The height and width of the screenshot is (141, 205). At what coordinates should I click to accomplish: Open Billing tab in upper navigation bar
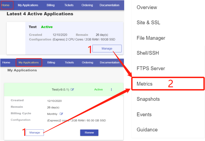click(x=50, y=5)
